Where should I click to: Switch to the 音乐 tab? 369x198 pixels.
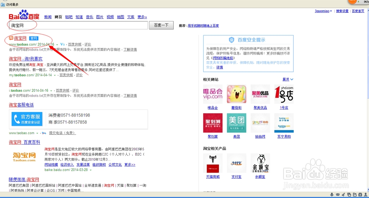coord(89,17)
